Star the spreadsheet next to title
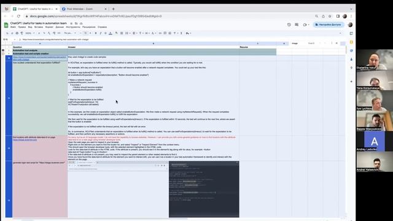This screenshot has width=393, height=221. pos(71,23)
